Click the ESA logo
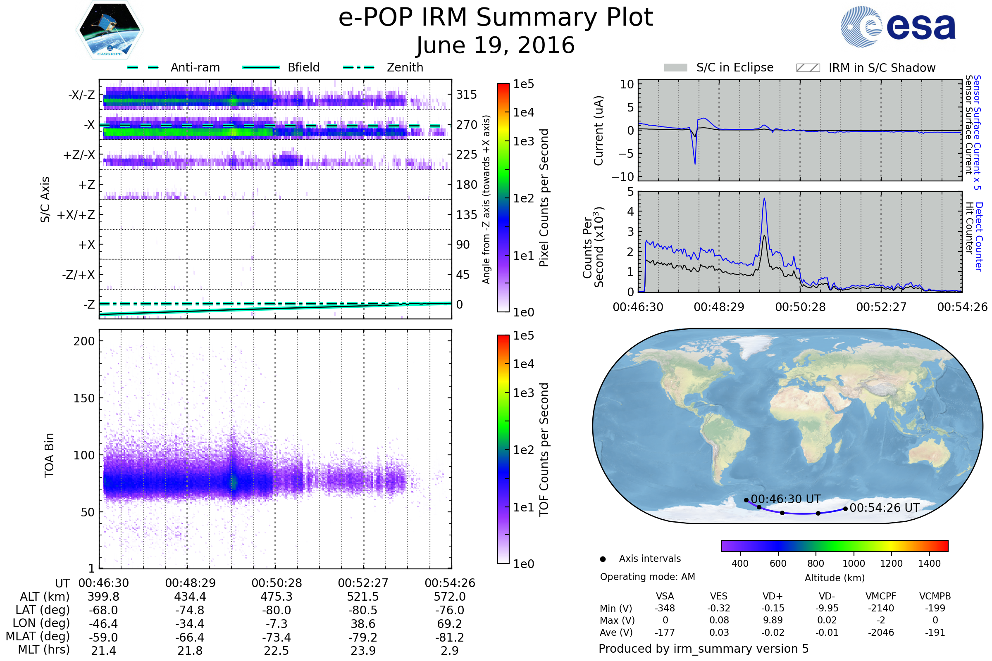 click(x=898, y=26)
